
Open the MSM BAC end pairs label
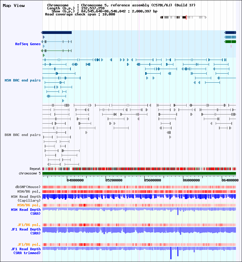pos(22,80)
